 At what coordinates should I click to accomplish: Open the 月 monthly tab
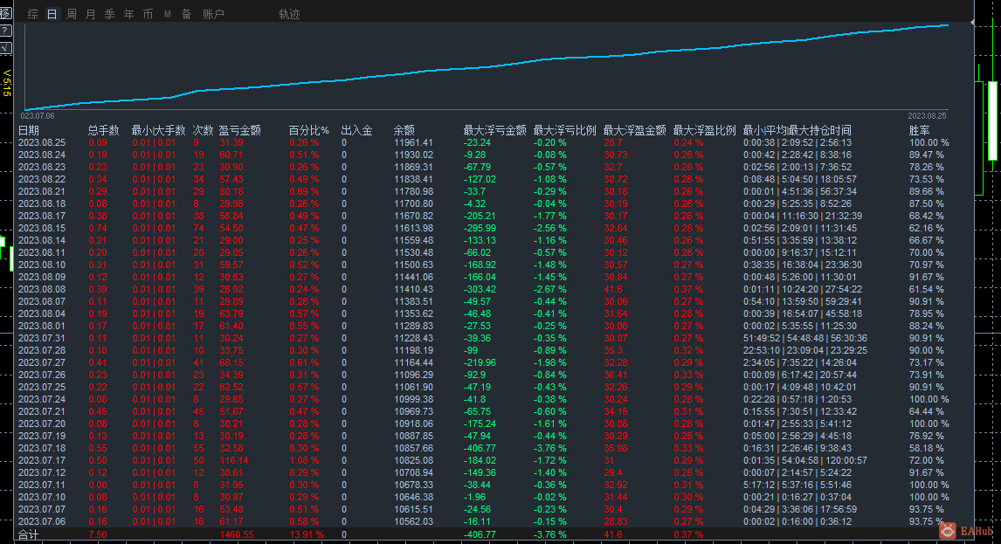pos(91,14)
